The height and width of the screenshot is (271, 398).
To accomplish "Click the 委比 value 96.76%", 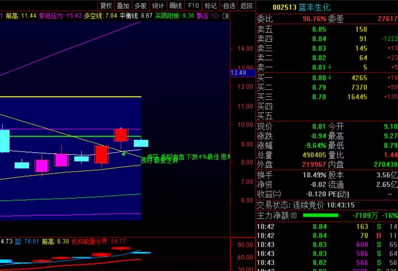I will (x=314, y=19).
